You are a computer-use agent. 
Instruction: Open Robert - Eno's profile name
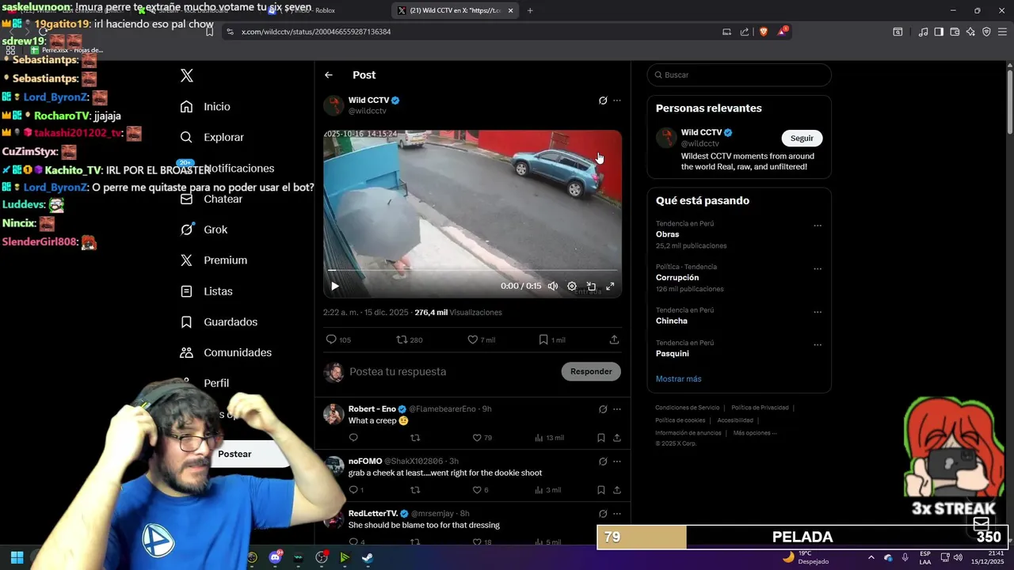tap(372, 409)
